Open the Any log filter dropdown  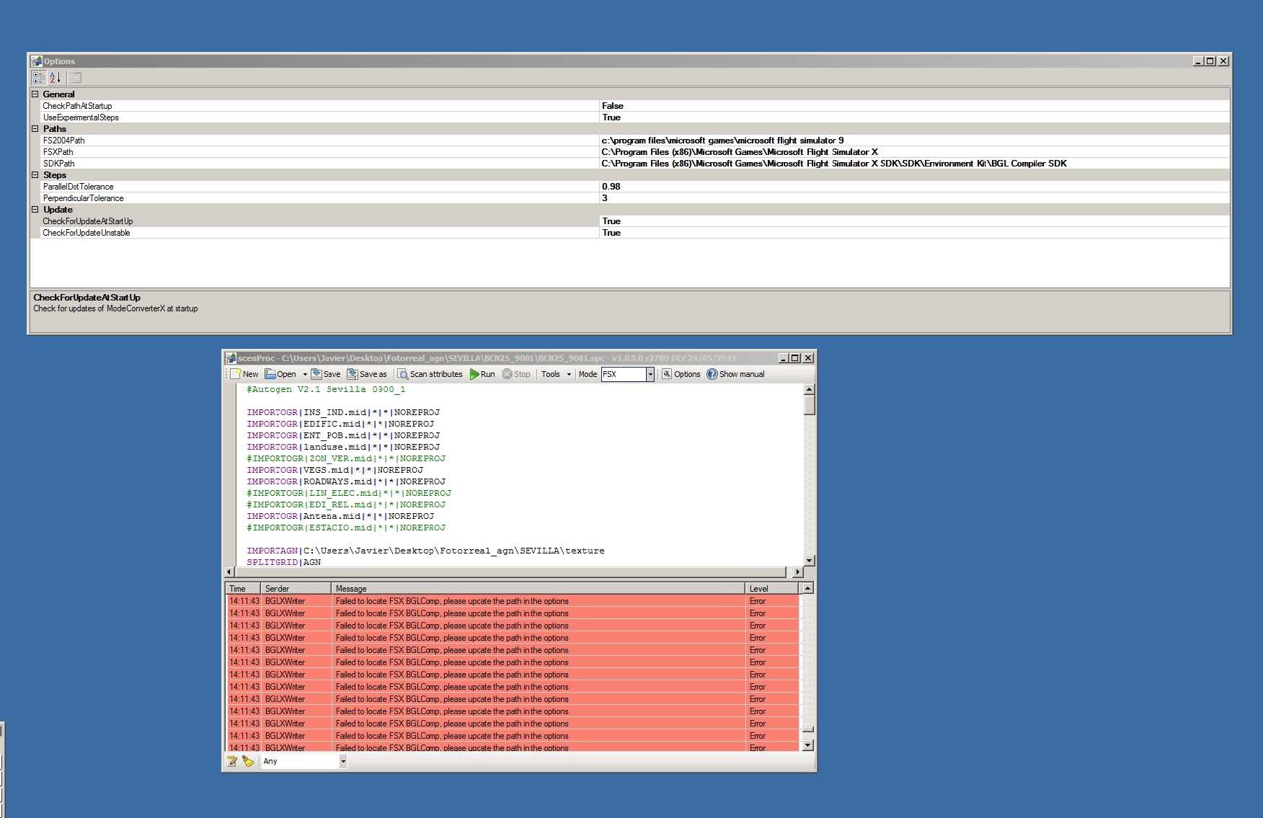tap(342, 761)
